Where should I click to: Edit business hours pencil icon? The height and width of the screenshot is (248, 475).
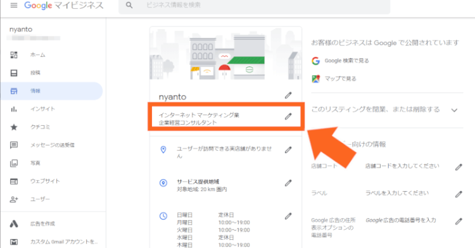[x=288, y=216]
